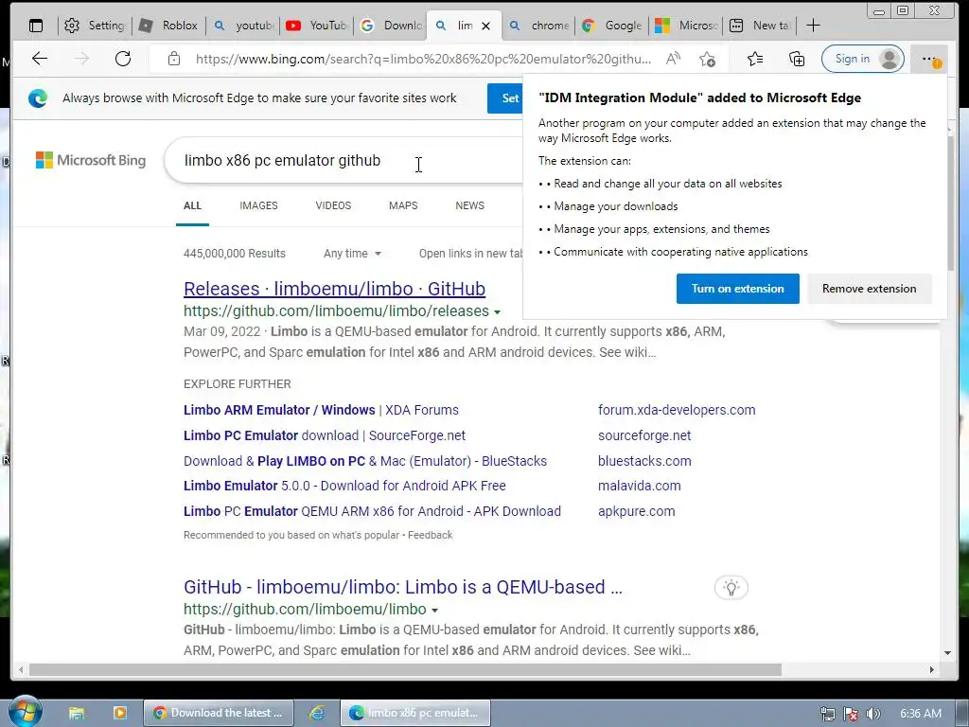The image size is (969, 727).
Task: Select the NEWS search category
Action: point(469,205)
